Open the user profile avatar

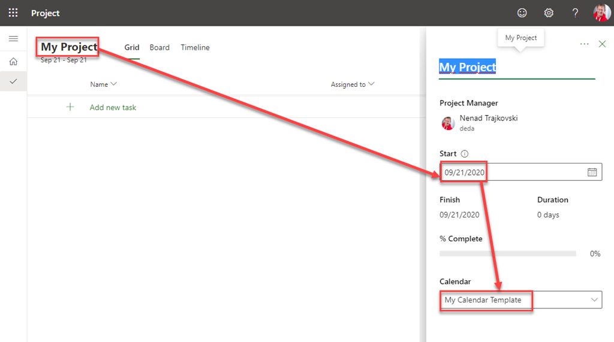tap(601, 13)
